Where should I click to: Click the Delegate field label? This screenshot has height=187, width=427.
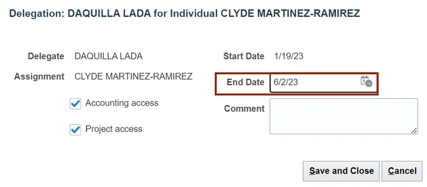tap(46, 56)
